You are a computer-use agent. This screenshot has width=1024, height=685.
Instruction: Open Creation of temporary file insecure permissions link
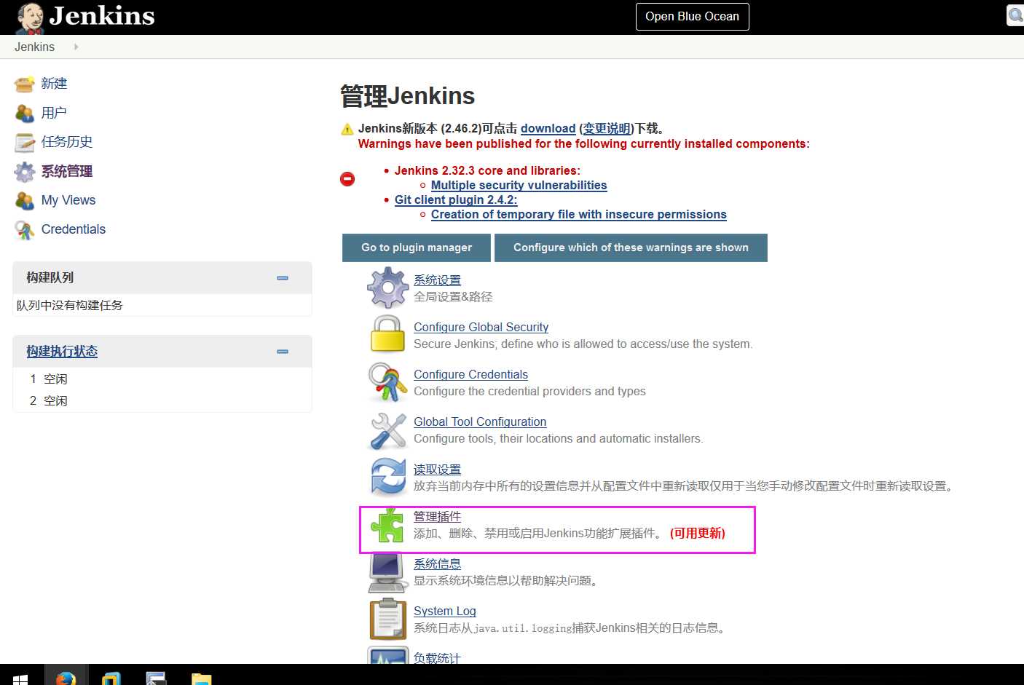point(579,215)
